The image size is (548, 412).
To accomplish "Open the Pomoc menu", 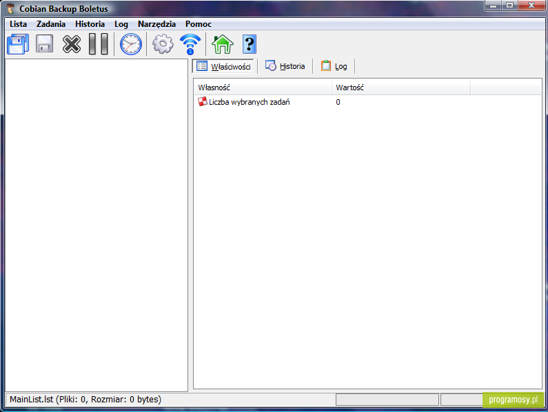I will [198, 24].
